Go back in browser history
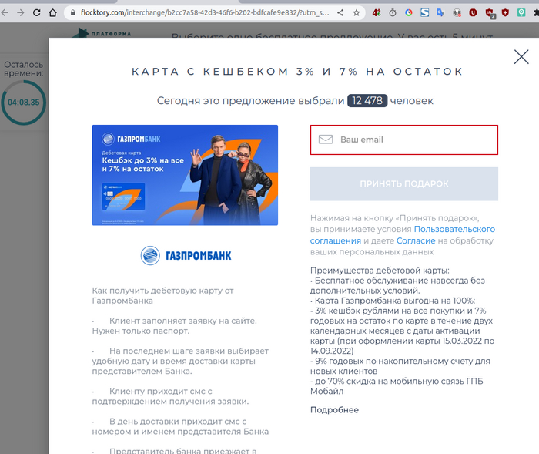539x454 pixels. click(x=5, y=13)
